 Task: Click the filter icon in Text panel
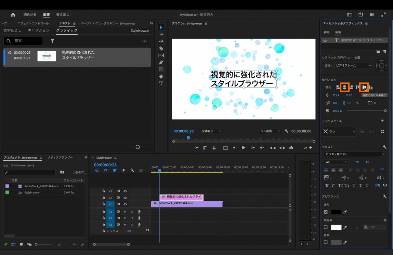coord(52,41)
